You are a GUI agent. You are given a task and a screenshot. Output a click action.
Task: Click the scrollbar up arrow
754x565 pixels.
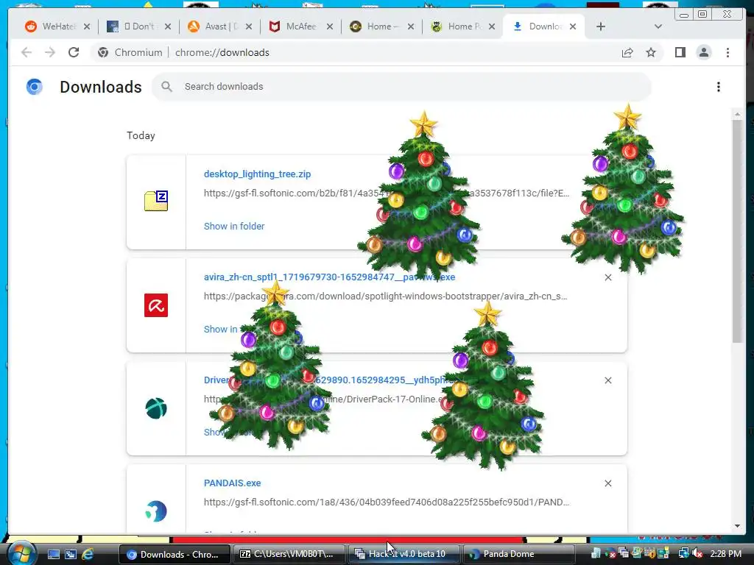tap(738, 114)
